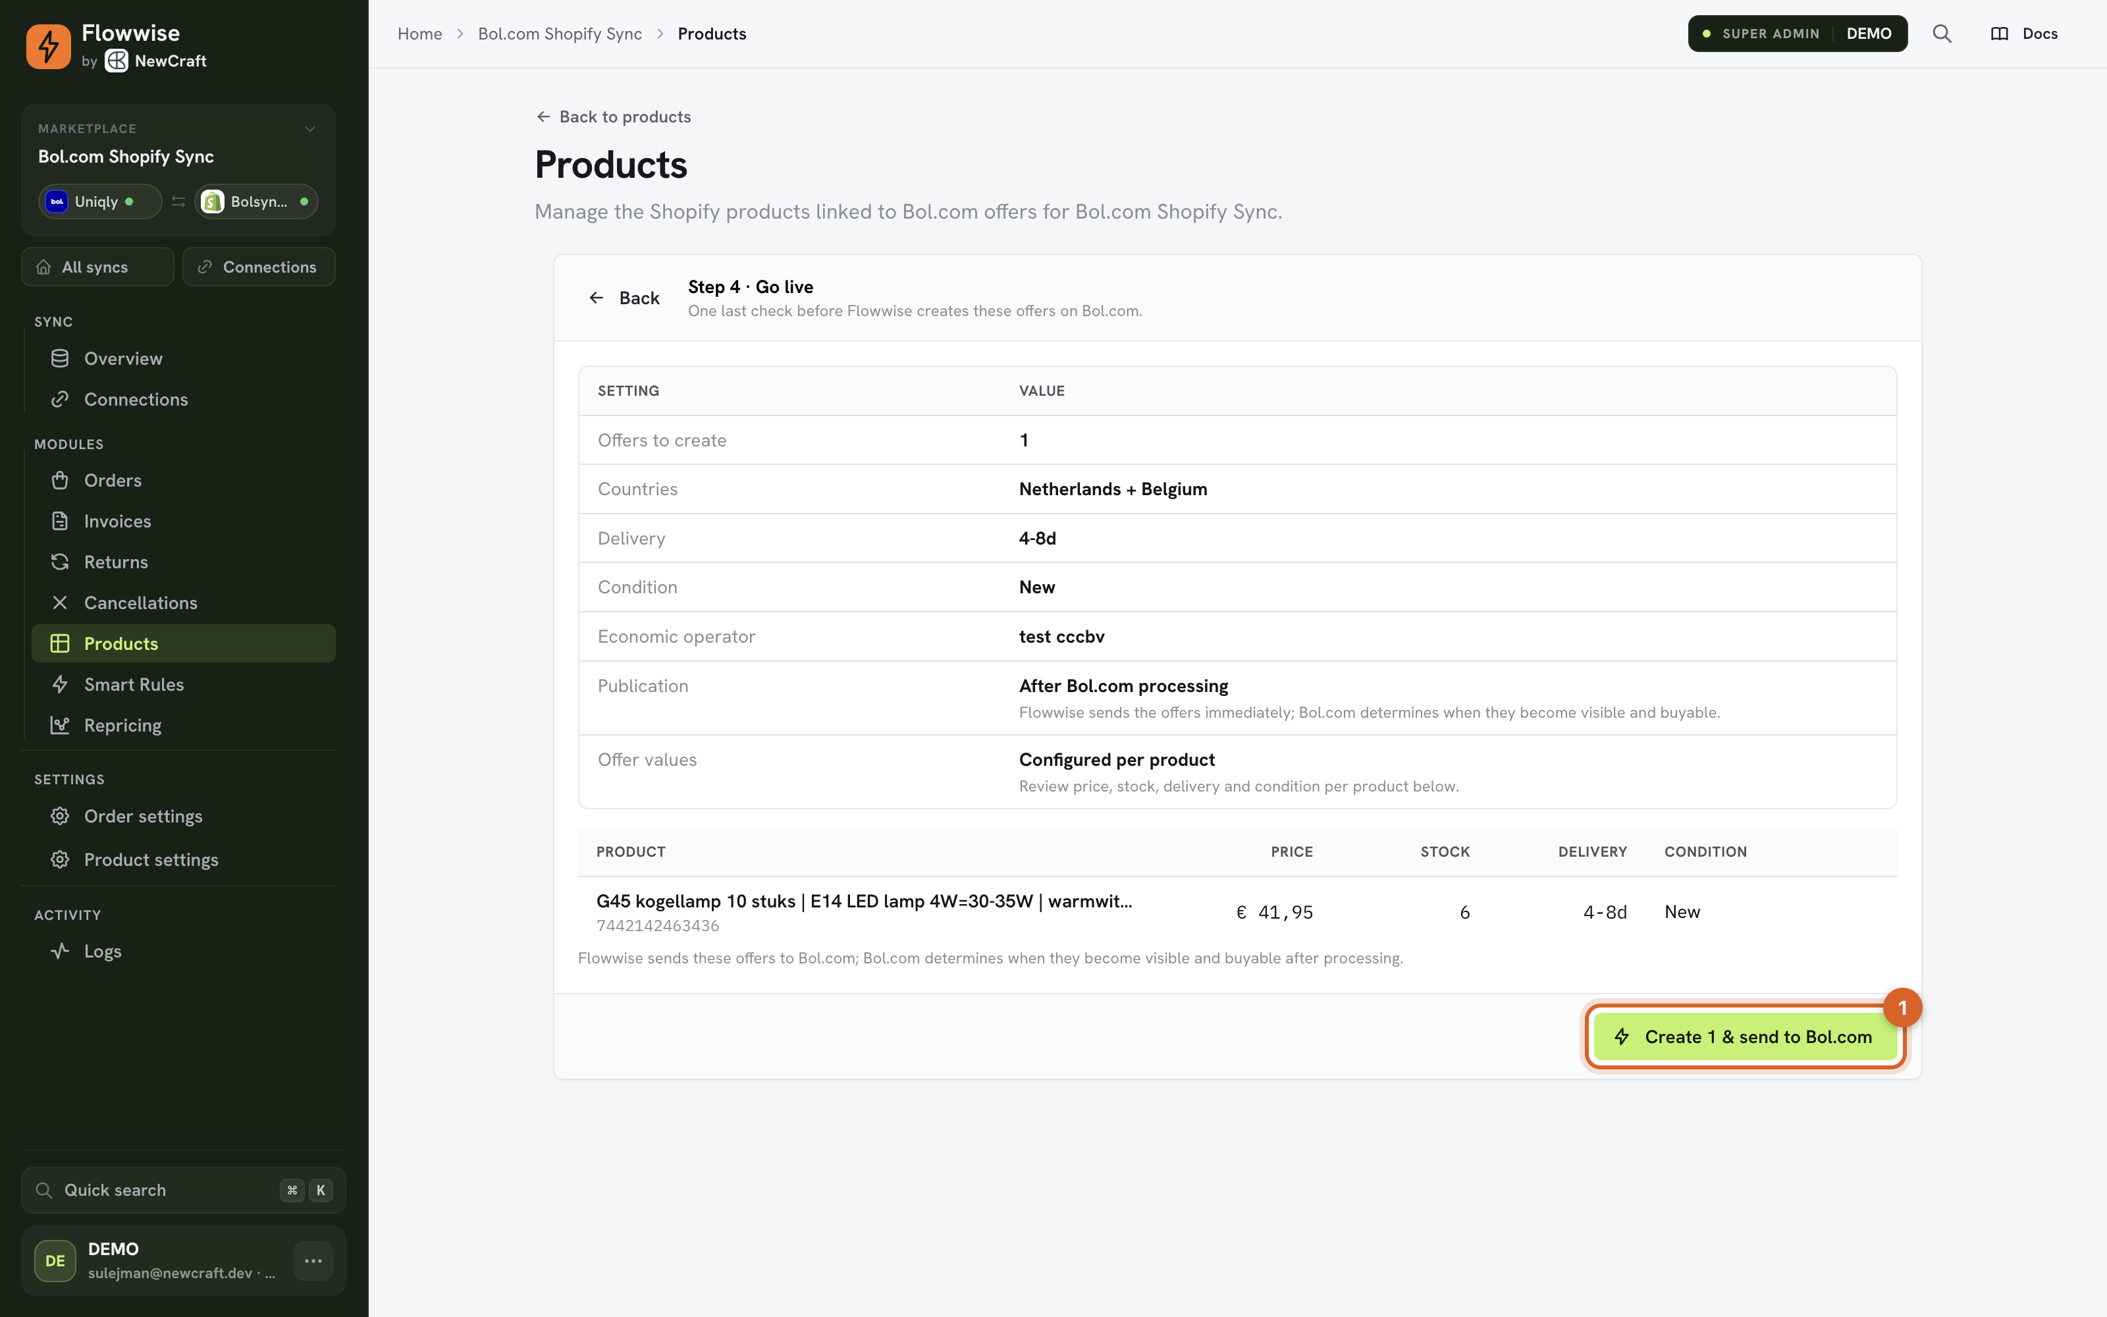Click the Offers to create value 1
Viewport: 2107px width, 1317px height.
click(1024, 440)
